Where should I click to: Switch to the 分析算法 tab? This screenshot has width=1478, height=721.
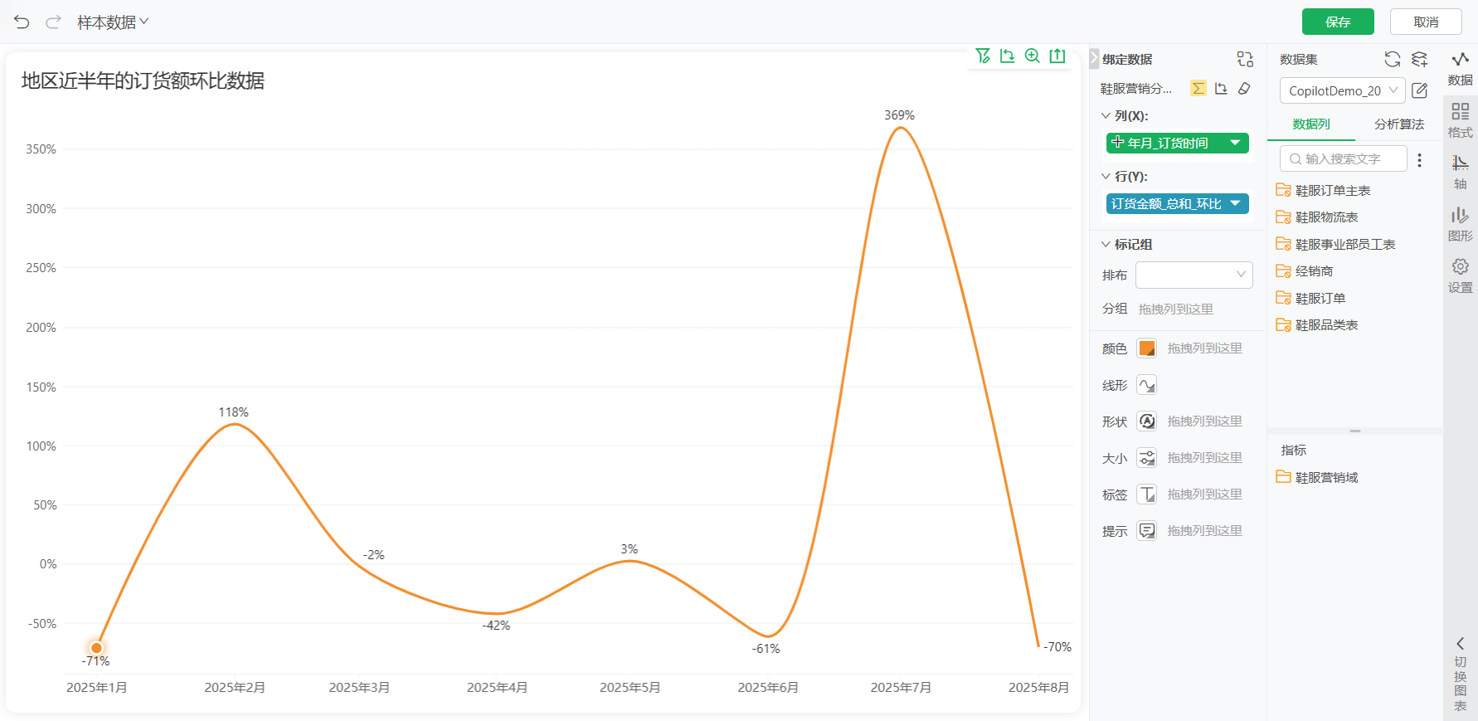coord(1398,124)
